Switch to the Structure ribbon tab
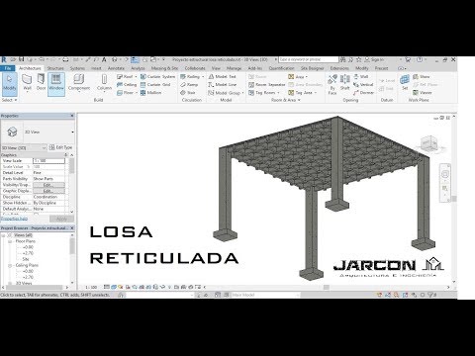 coord(55,68)
